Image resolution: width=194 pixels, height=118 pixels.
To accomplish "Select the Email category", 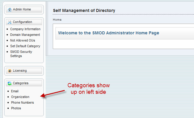I will [15, 91].
